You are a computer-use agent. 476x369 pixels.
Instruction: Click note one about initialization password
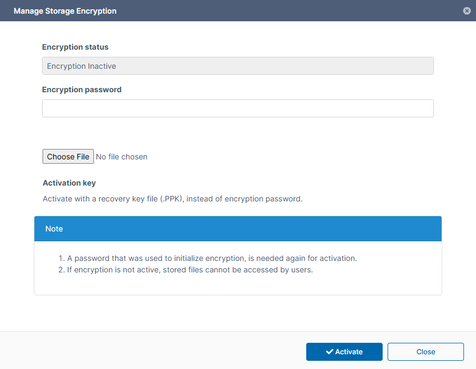pyautogui.click(x=212, y=258)
